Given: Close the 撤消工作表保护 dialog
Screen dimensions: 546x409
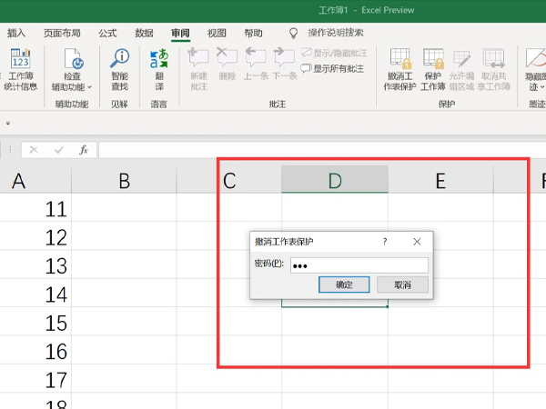Looking at the screenshot, I should (417, 242).
